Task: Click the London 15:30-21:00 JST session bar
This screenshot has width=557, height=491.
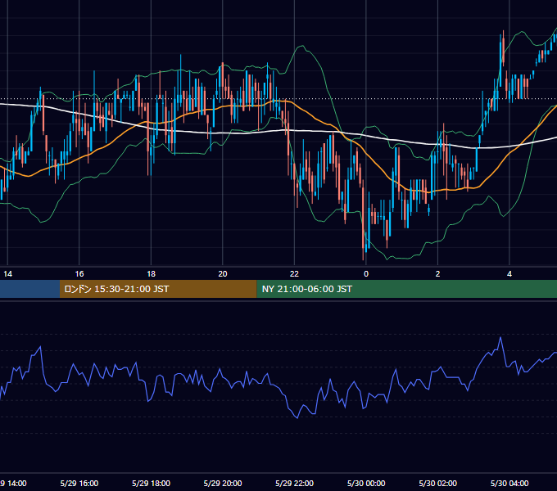Action: (x=158, y=289)
